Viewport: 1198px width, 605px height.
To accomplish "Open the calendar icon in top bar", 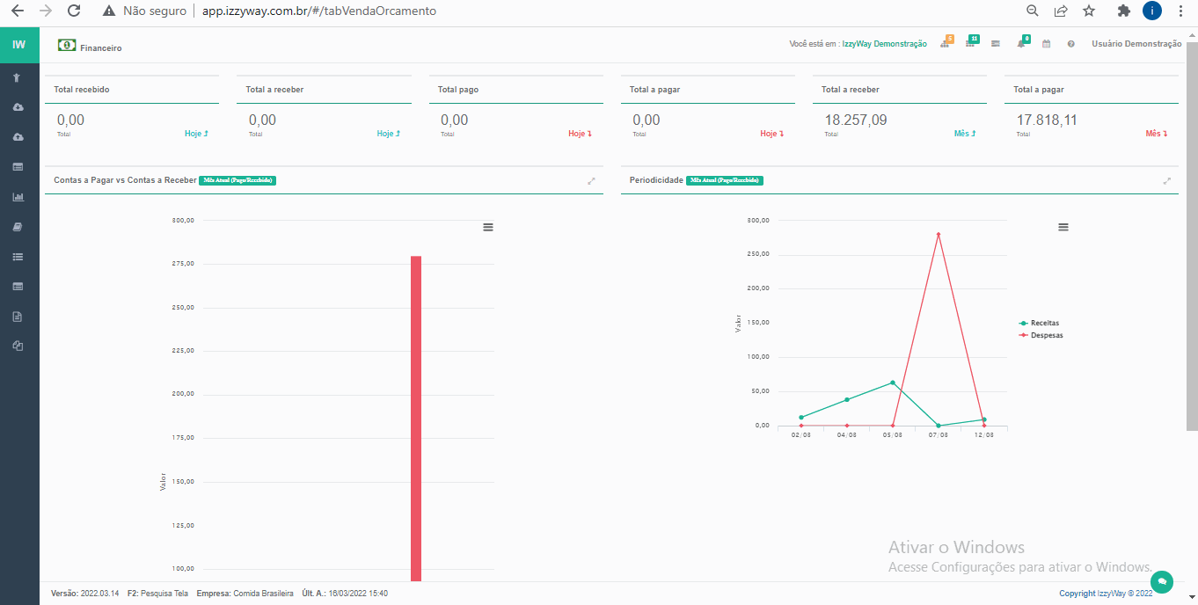I will click(1046, 44).
